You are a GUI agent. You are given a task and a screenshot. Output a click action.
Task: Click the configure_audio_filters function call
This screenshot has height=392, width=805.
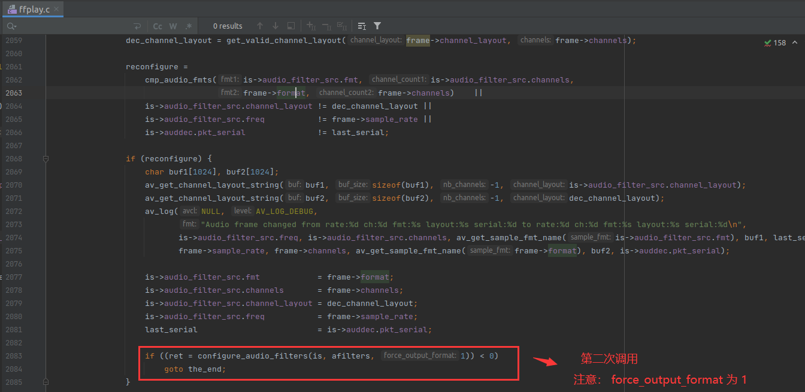click(252, 356)
